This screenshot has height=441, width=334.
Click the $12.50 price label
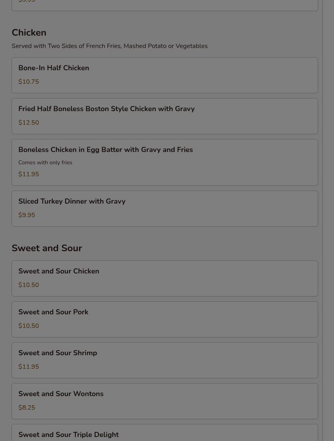pyautogui.click(x=29, y=123)
